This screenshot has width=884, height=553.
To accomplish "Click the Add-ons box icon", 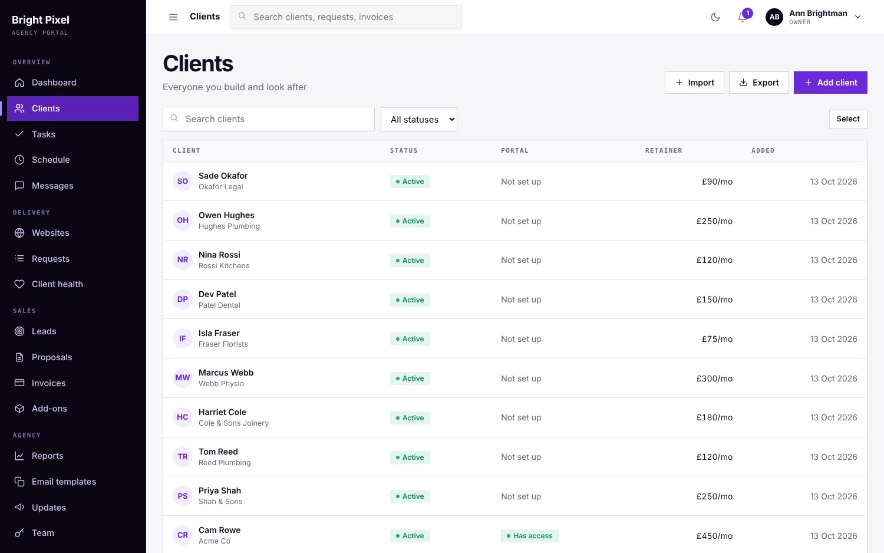I will click(x=19, y=409).
